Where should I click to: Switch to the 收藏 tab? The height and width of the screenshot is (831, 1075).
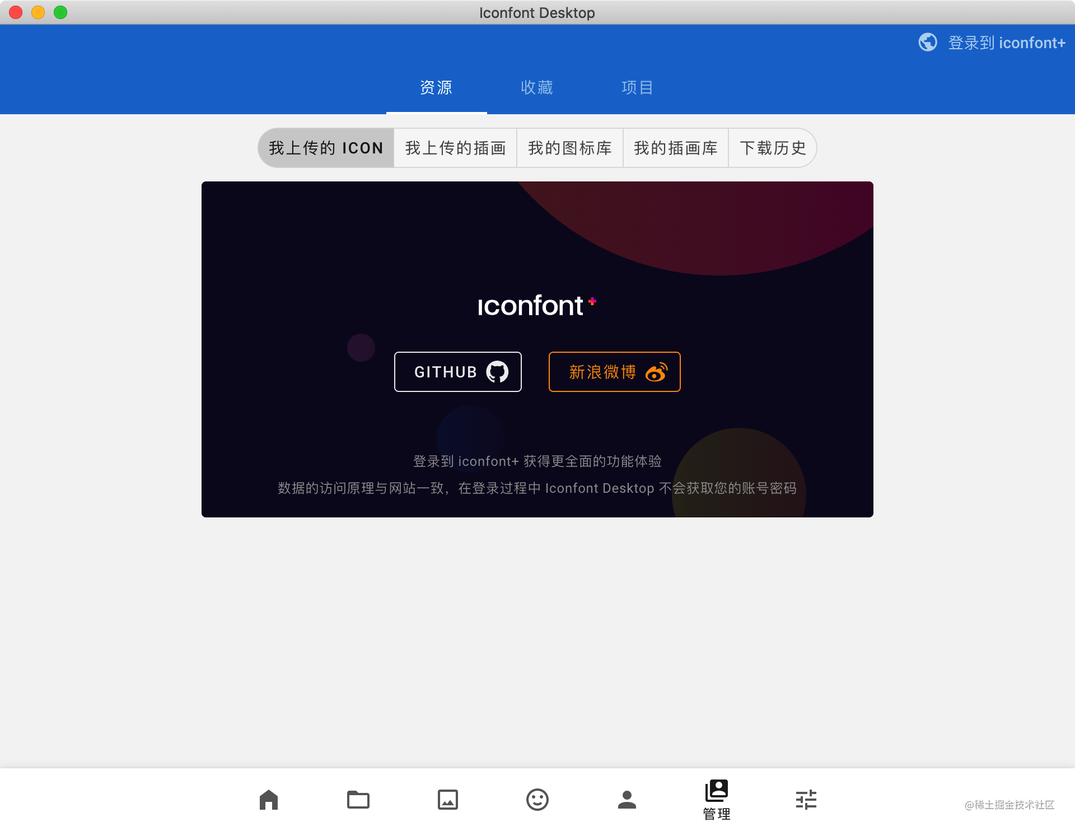pyautogui.click(x=537, y=87)
